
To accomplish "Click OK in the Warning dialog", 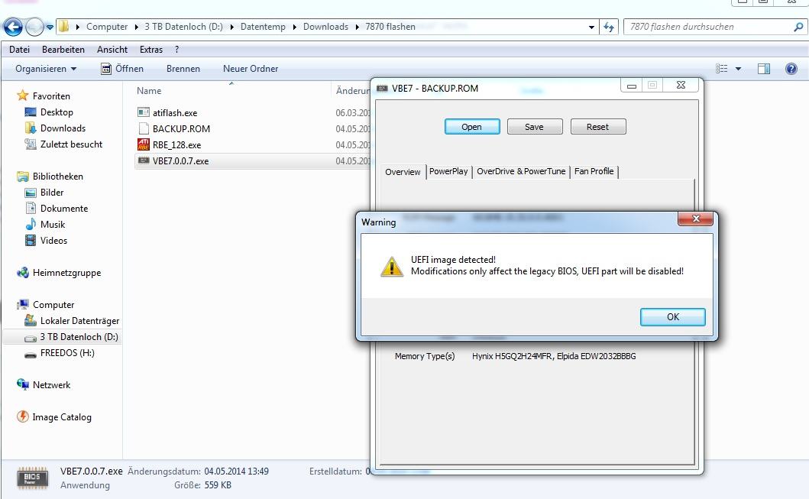I will tap(673, 317).
